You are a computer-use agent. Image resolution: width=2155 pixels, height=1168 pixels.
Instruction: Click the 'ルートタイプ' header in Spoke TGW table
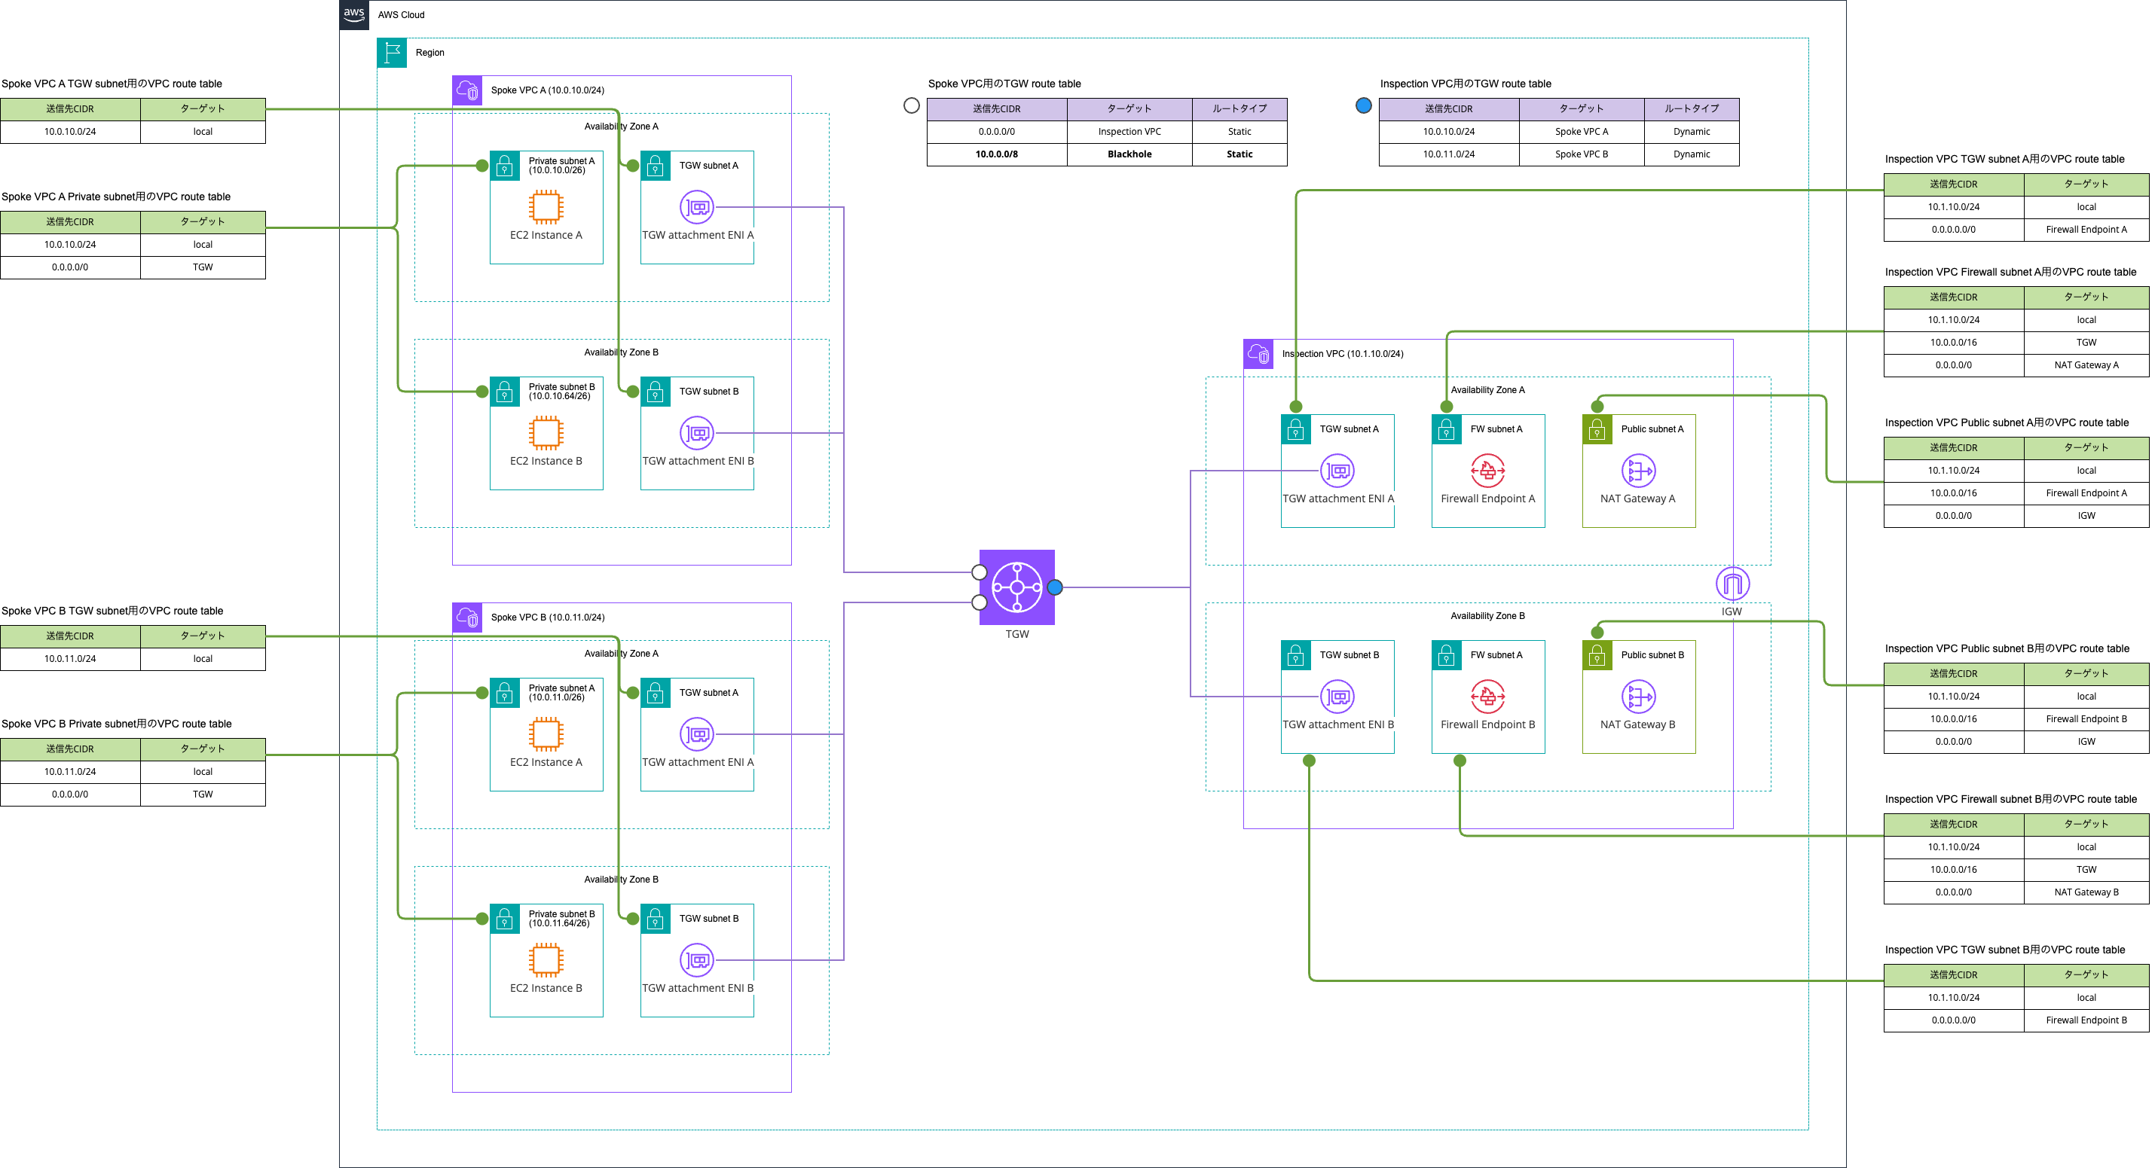point(1240,108)
